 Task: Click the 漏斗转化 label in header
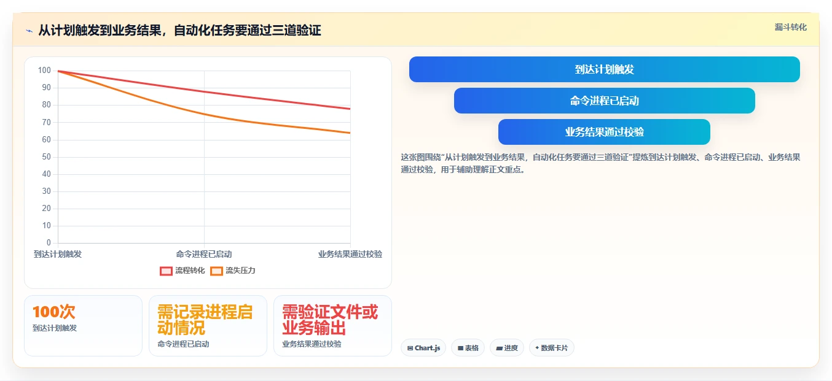[x=790, y=27]
